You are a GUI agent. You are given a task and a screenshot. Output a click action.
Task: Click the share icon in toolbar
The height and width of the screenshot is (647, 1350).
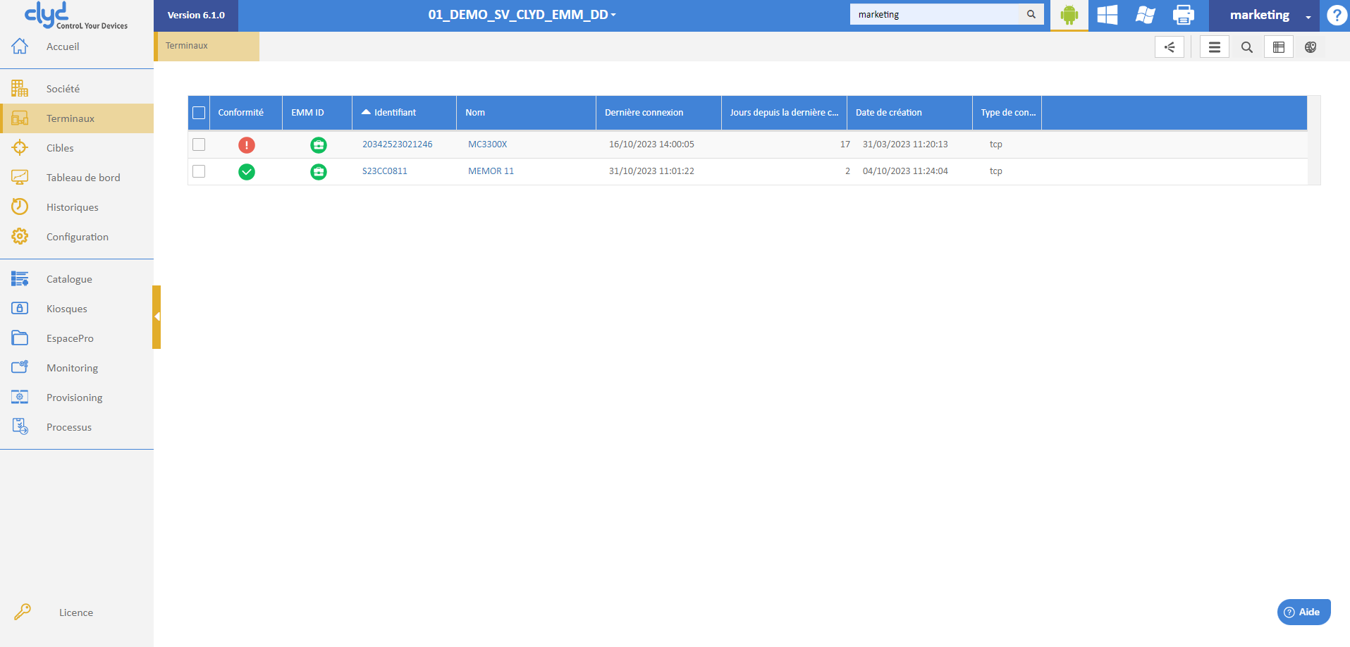(1170, 47)
